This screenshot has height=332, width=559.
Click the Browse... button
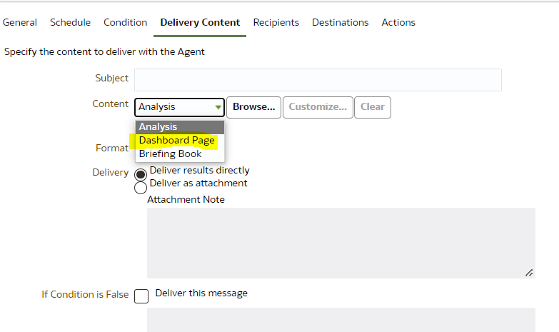[254, 107]
